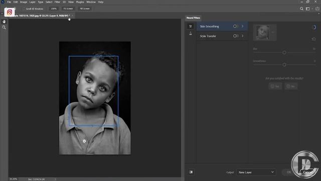This screenshot has width=321, height=181.
Task: Click the Photoshop Ps logo icon
Action: click(x=3, y=2)
